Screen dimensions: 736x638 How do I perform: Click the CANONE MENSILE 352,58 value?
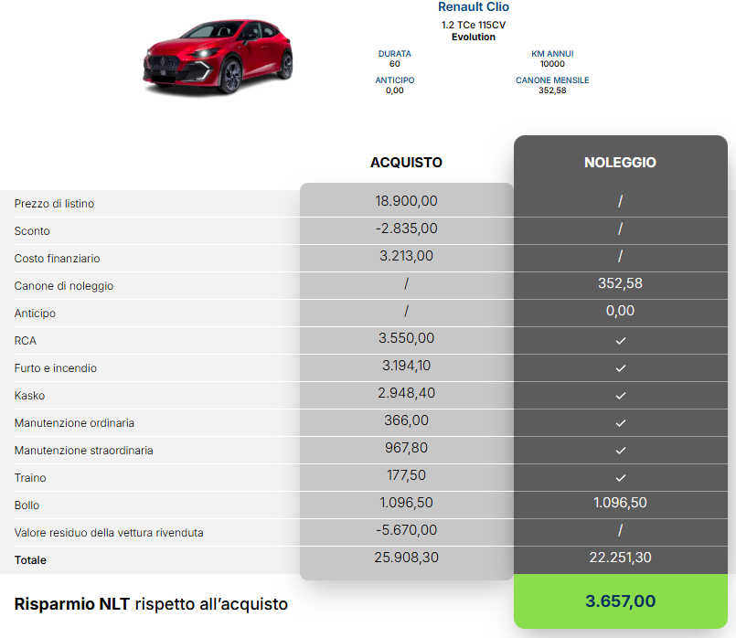click(552, 90)
